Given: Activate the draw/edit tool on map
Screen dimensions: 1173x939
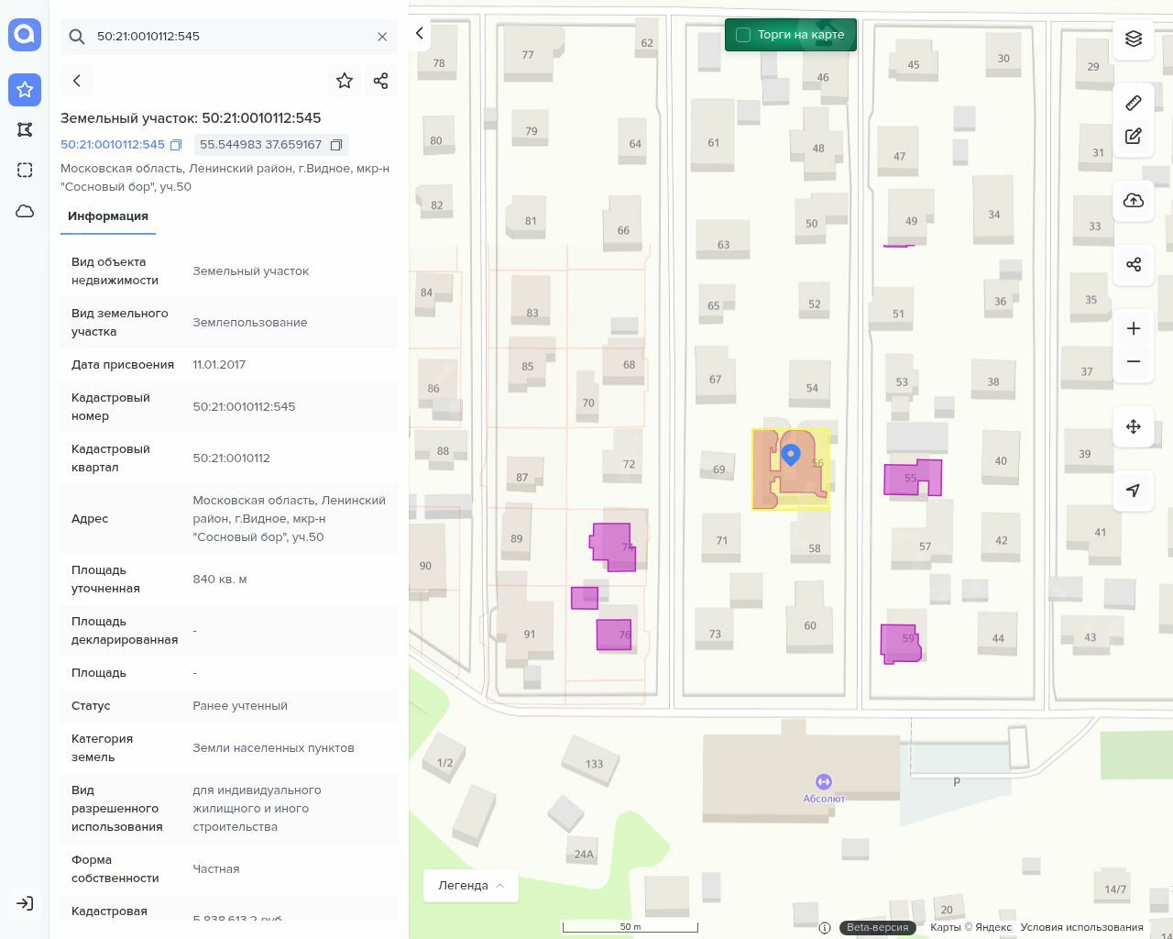Looking at the screenshot, I should (1134, 137).
